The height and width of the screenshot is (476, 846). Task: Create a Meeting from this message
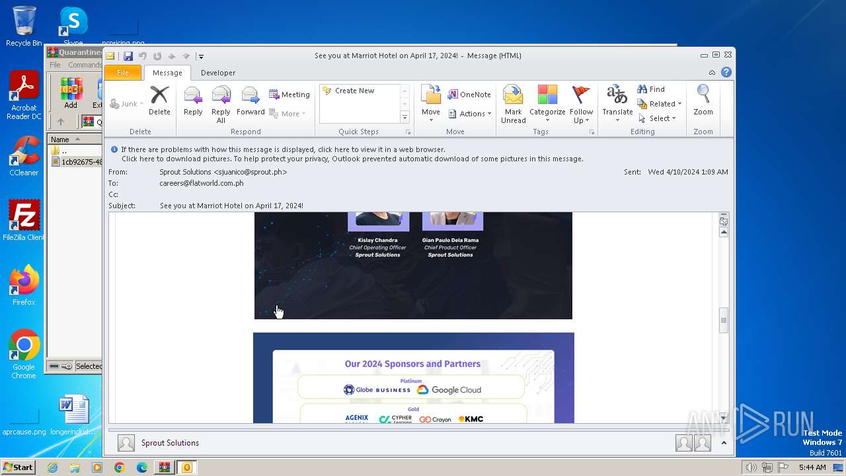(289, 95)
